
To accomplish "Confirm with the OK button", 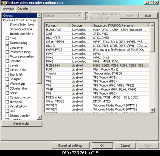I will 102,146.
